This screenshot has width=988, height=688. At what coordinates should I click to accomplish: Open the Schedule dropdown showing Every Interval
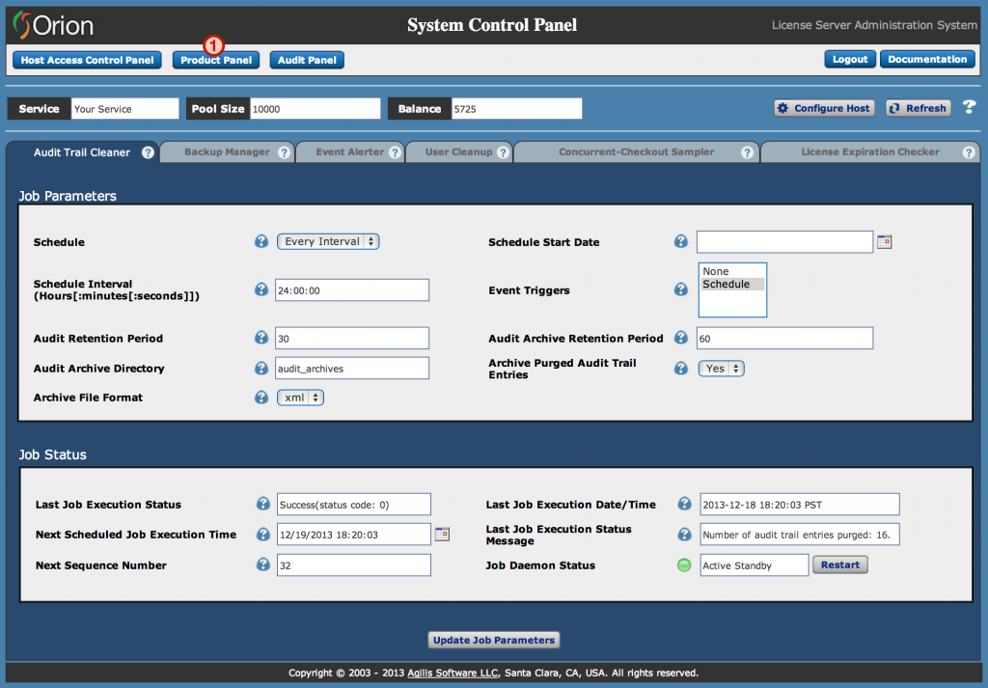click(x=328, y=242)
